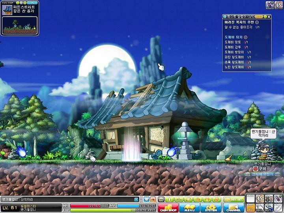Image resolution: width=284 pixels, height=213 pixels.
Task: Click the 도깨비 방망이 objective
Action: click(238, 52)
